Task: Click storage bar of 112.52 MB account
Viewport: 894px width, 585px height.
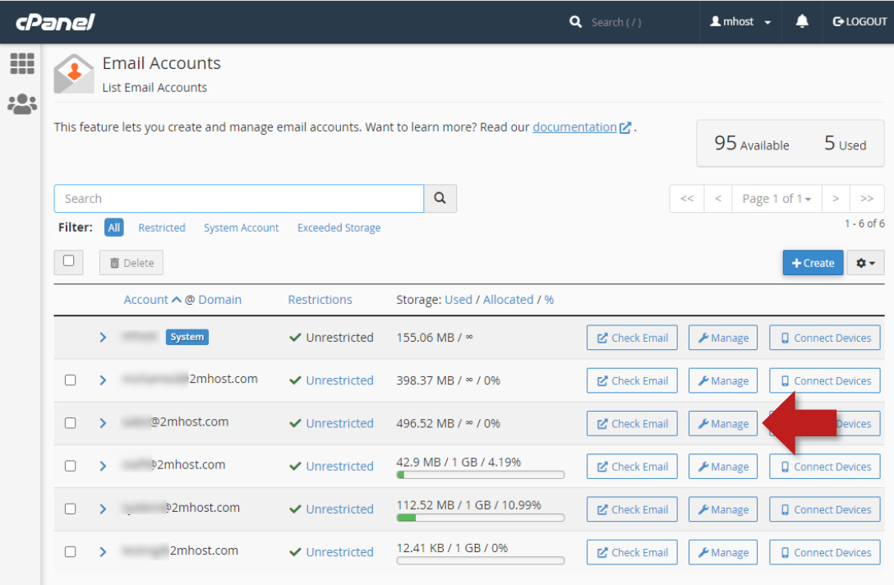Action: 480,518
